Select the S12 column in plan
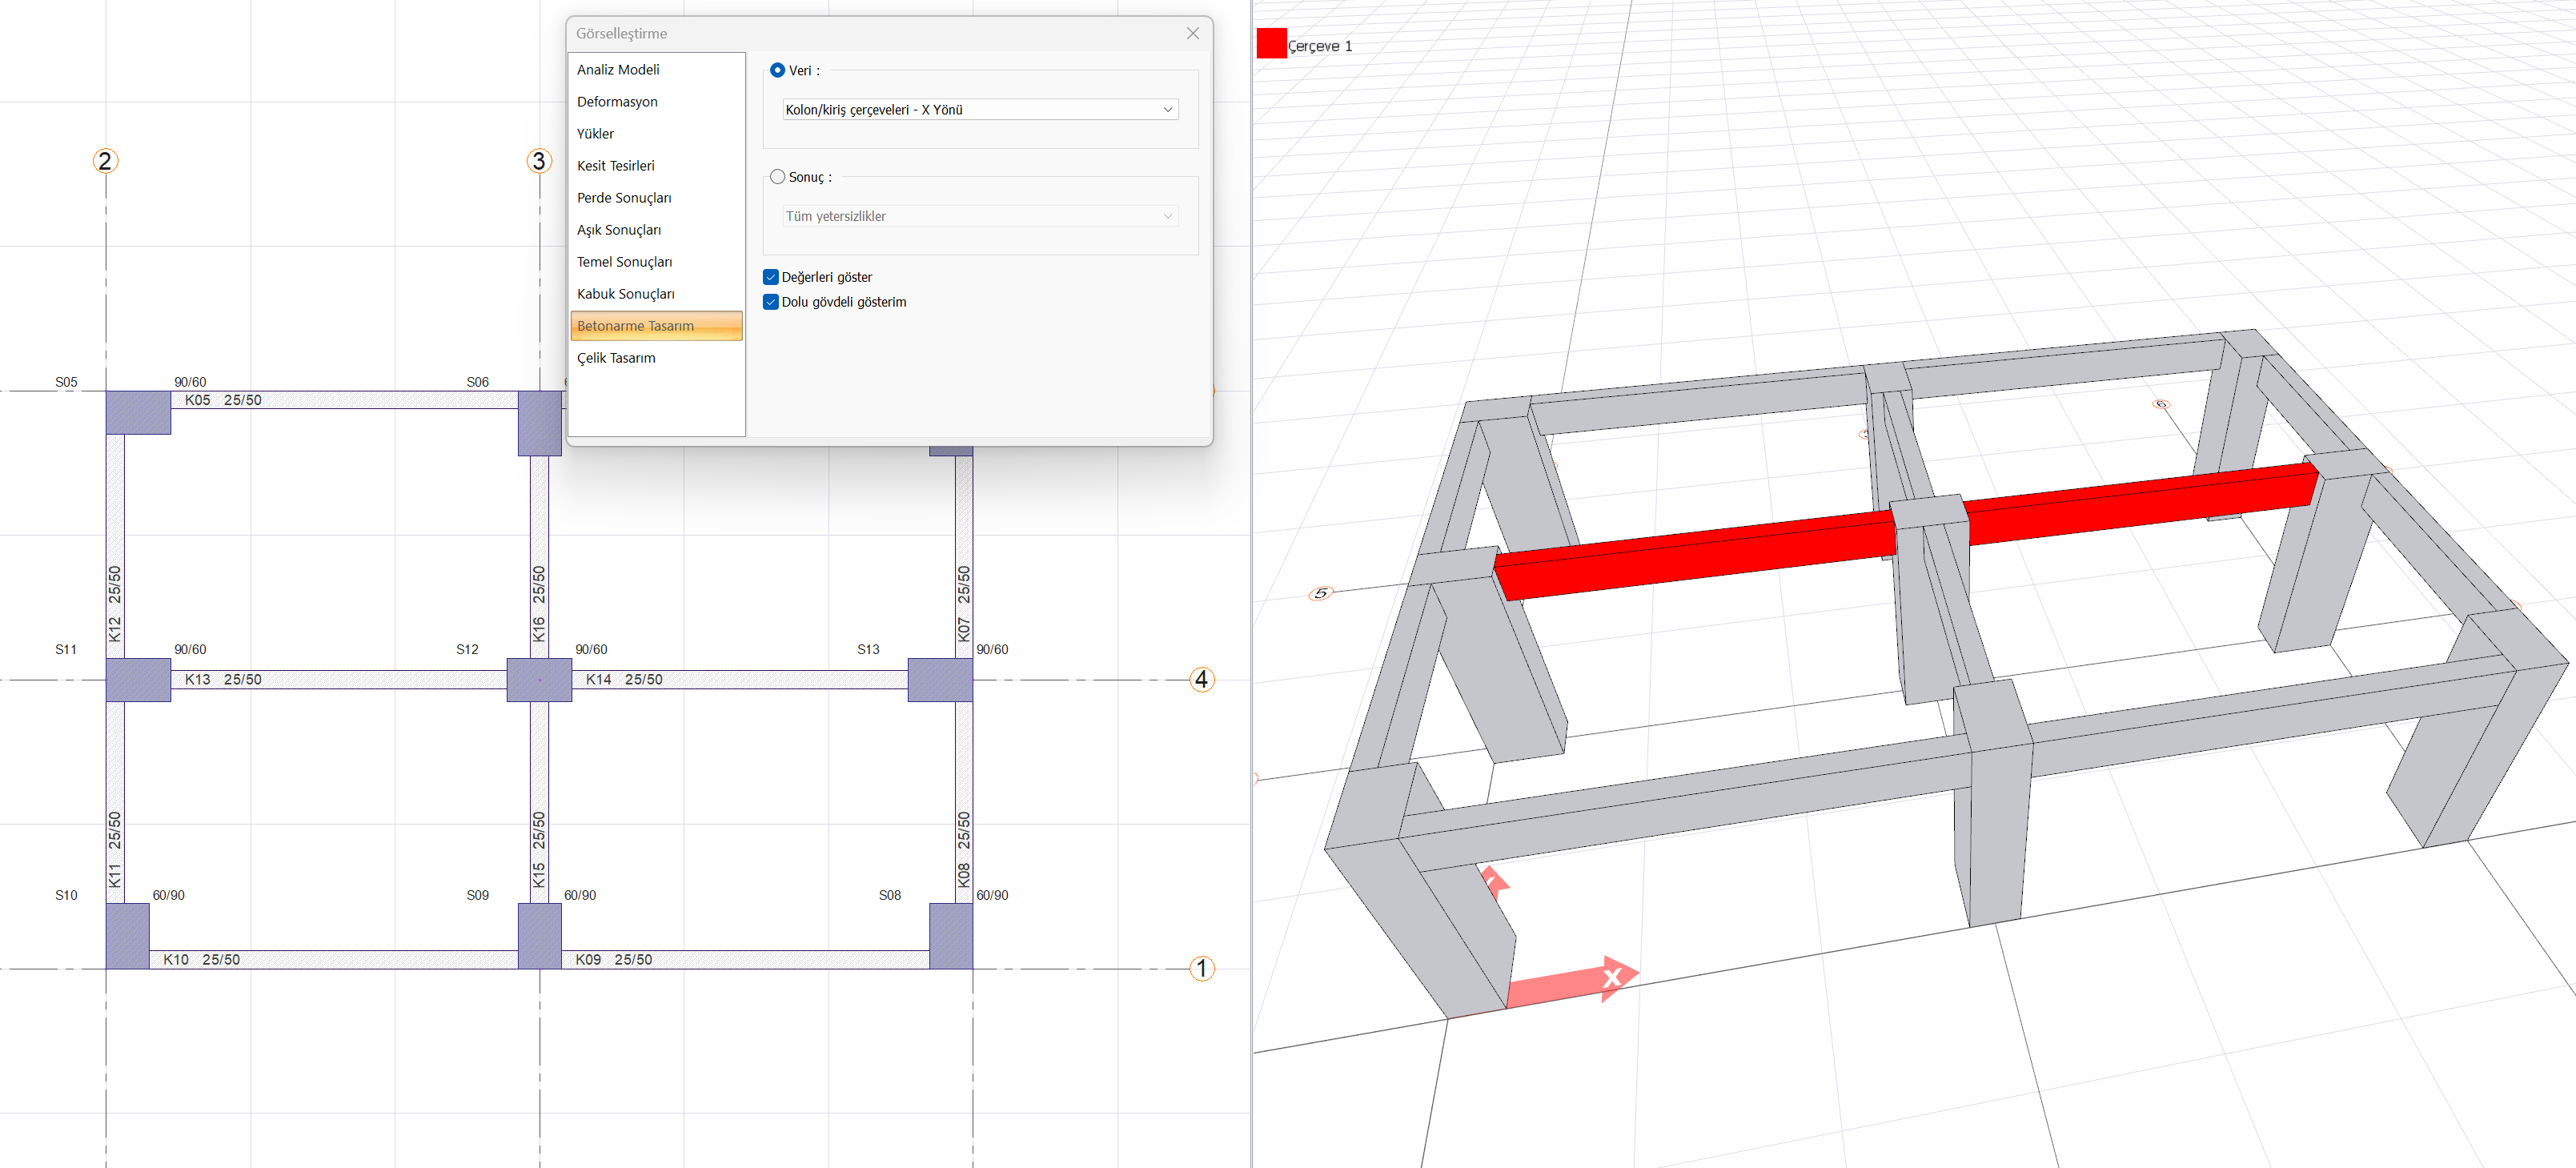Screen dimensions: 2576x1168 click(539, 680)
